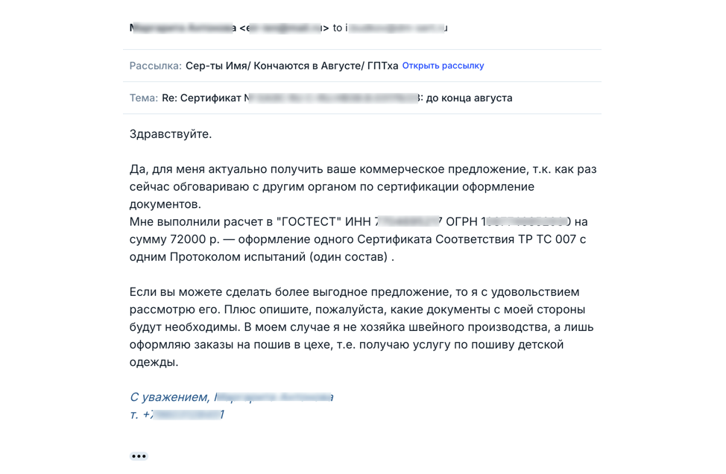Click the sender email in angle brackets
726x474 pixels.
tap(284, 28)
